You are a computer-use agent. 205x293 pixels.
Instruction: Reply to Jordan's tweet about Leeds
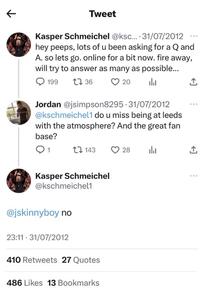click(x=43, y=150)
